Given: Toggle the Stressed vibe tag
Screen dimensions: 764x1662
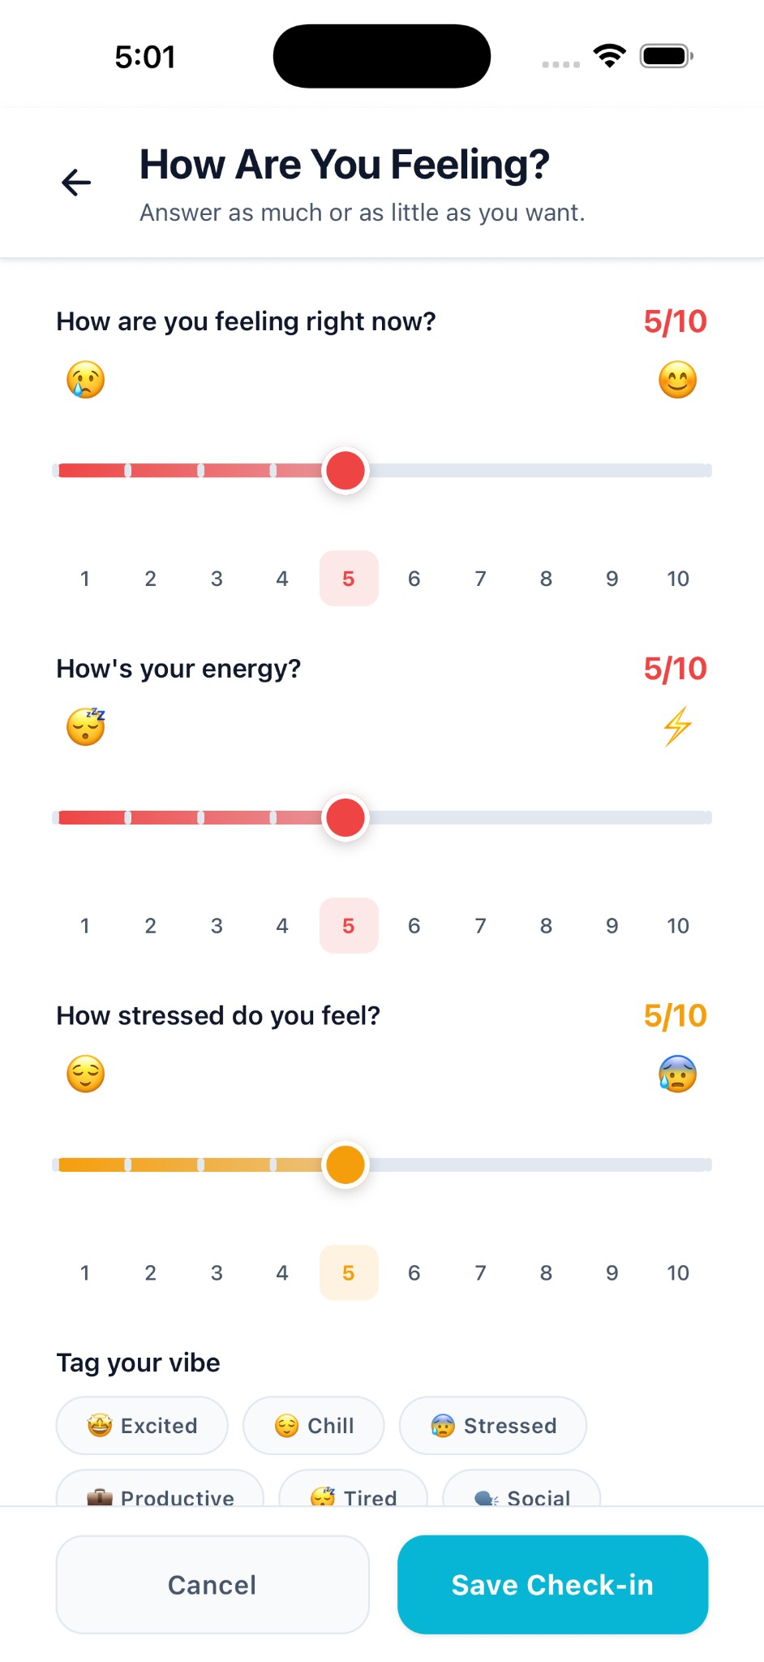Looking at the screenshot, I should coord(493,1425).
